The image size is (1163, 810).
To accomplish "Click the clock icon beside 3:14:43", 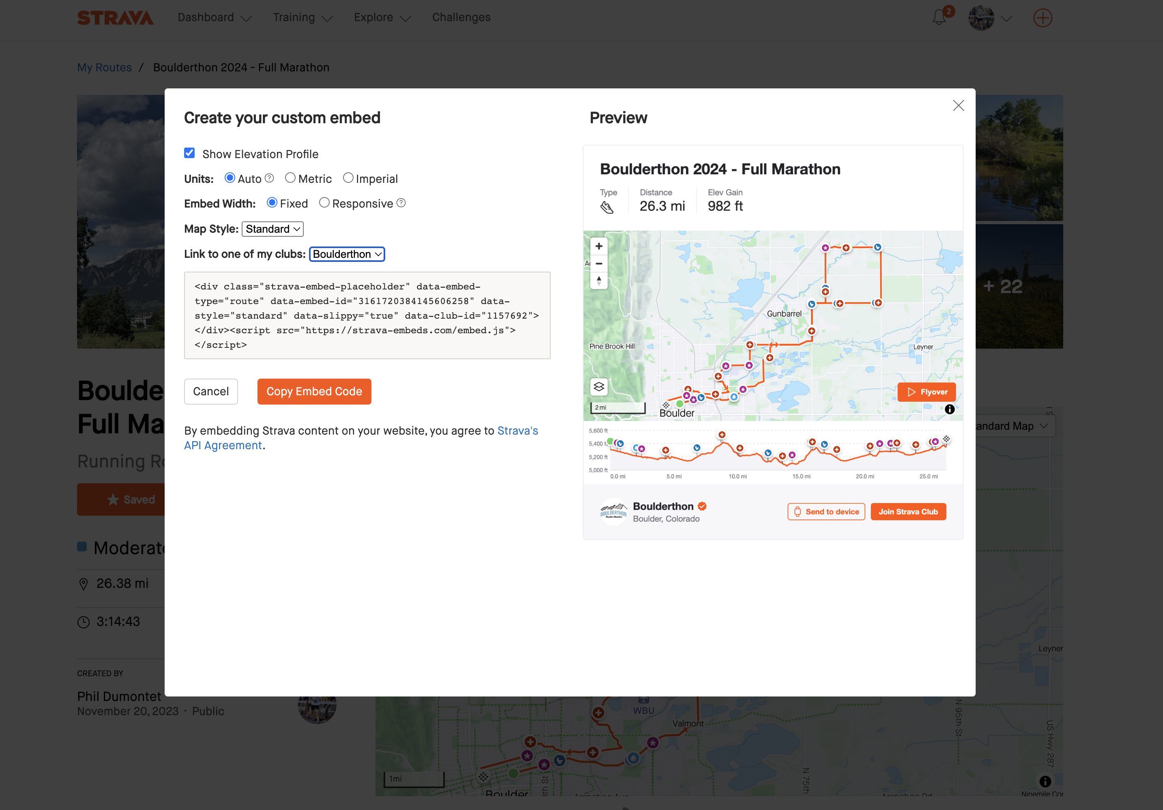I will [84, 622].
